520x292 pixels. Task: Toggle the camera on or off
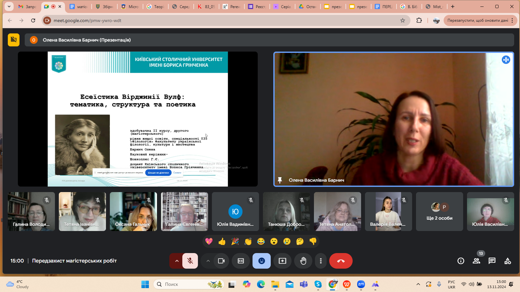pos(221,261)
